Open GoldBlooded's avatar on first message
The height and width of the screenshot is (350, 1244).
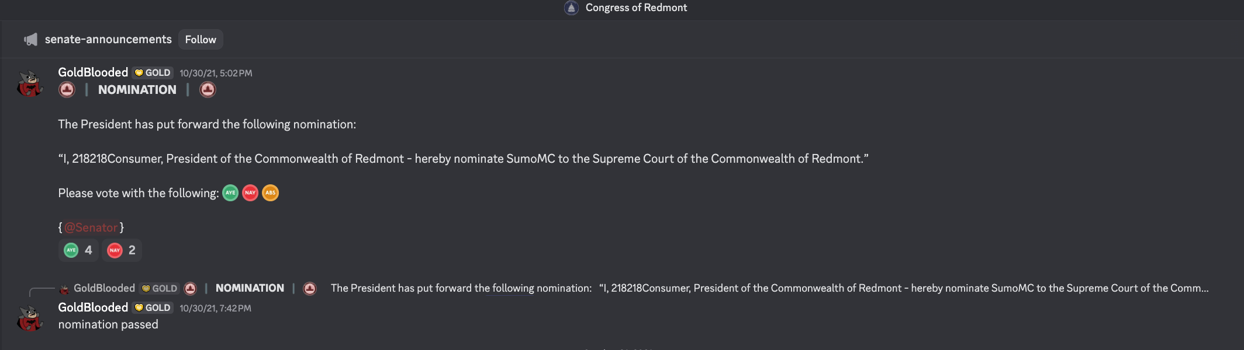click(x=30, y=83)
